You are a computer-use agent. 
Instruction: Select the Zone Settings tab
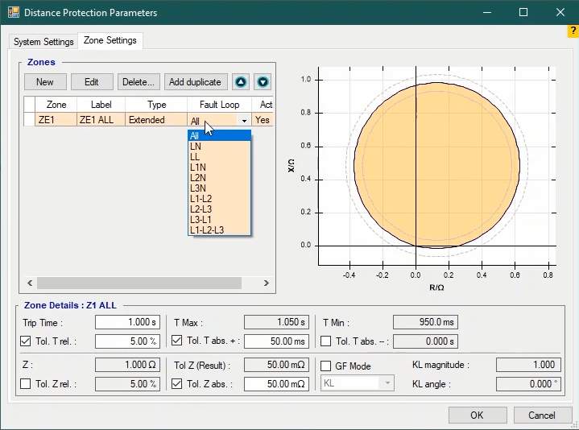tap(110, 40)
